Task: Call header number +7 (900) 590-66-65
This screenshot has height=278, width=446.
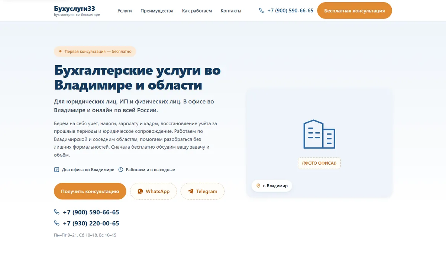Action: tap(290, 11)
